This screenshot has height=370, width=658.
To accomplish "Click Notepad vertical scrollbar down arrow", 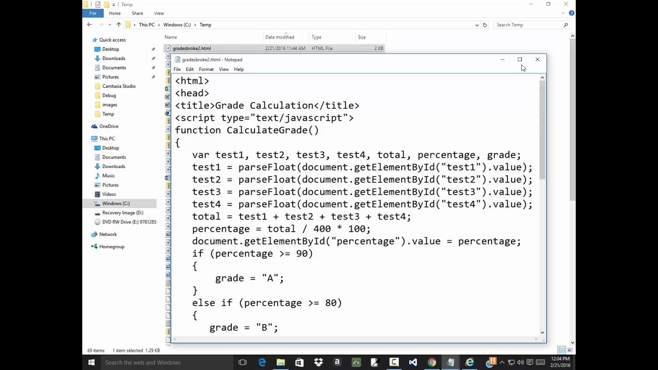I will click(542, 332).
